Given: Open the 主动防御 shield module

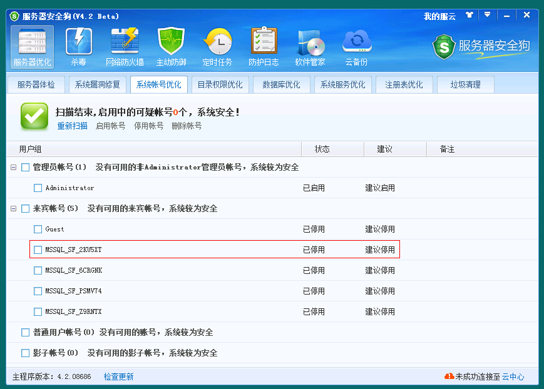Looking at the screenshot, I should tap(171, 47).
